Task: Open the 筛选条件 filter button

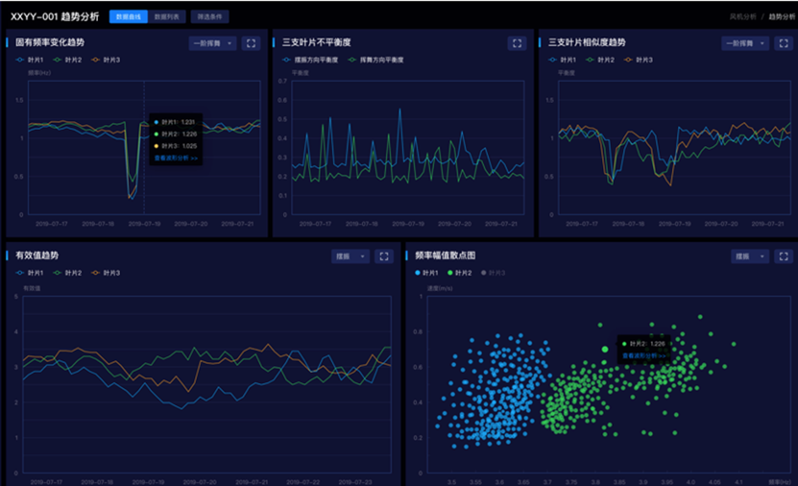Action: coord(209,17)
